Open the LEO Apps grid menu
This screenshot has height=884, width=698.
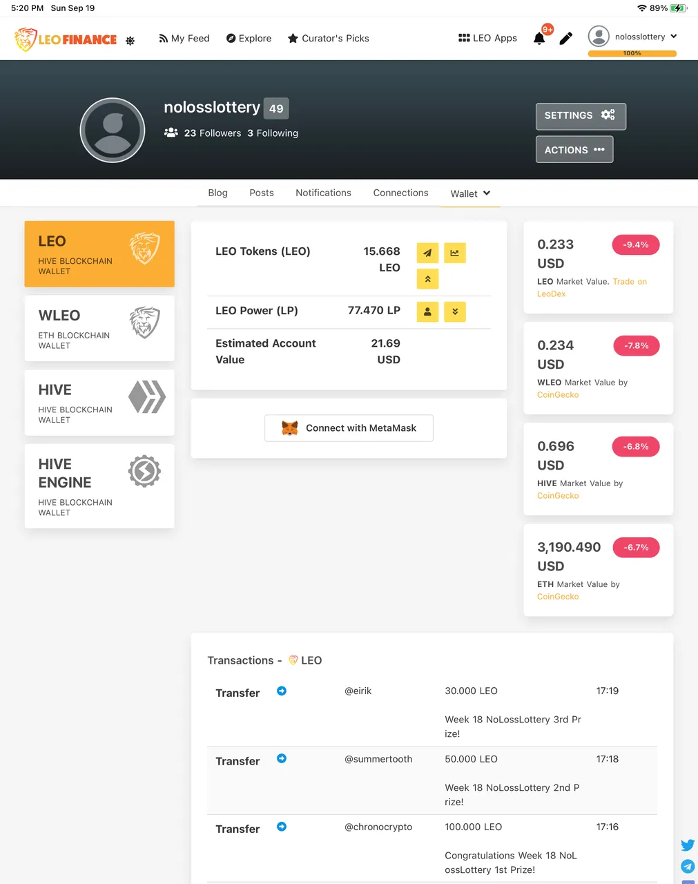click(x=487, y=38)
